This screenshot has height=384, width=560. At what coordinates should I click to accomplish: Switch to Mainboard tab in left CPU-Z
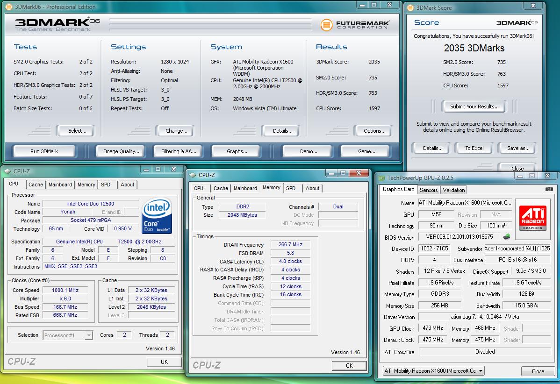tap(60, 185)
